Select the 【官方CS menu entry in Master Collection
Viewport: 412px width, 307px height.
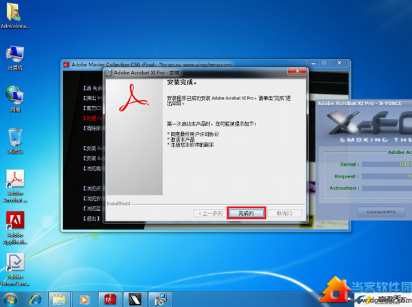click(93, 108)
